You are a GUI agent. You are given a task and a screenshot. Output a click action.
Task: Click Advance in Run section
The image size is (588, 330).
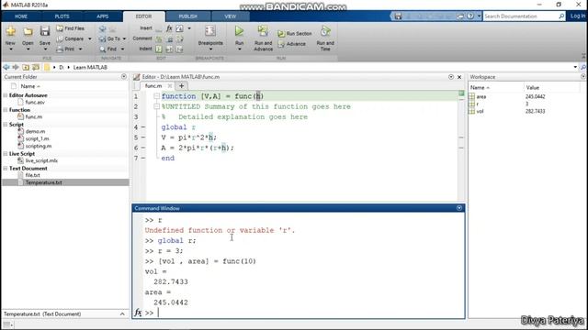292,44
